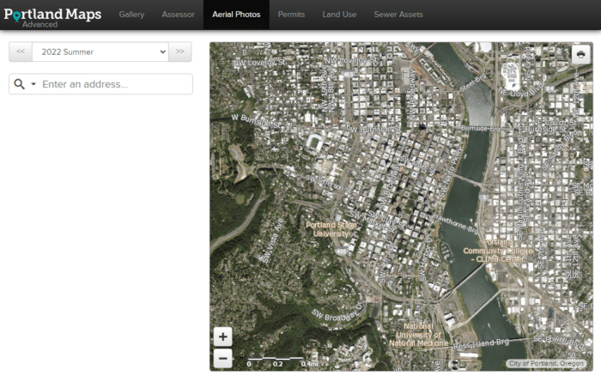
Task: Go to next aerial photo year
Action: tap(180, 52)
